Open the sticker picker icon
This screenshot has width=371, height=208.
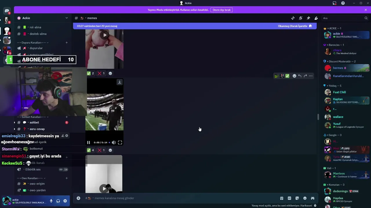pyautogui.click(x=297, y=198)
